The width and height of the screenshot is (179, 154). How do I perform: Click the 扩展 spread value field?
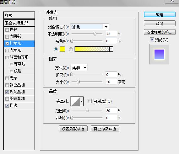111,75
